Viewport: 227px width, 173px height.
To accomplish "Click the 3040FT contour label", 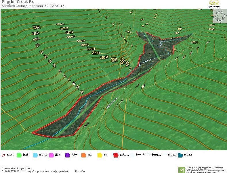I will 81,41.
